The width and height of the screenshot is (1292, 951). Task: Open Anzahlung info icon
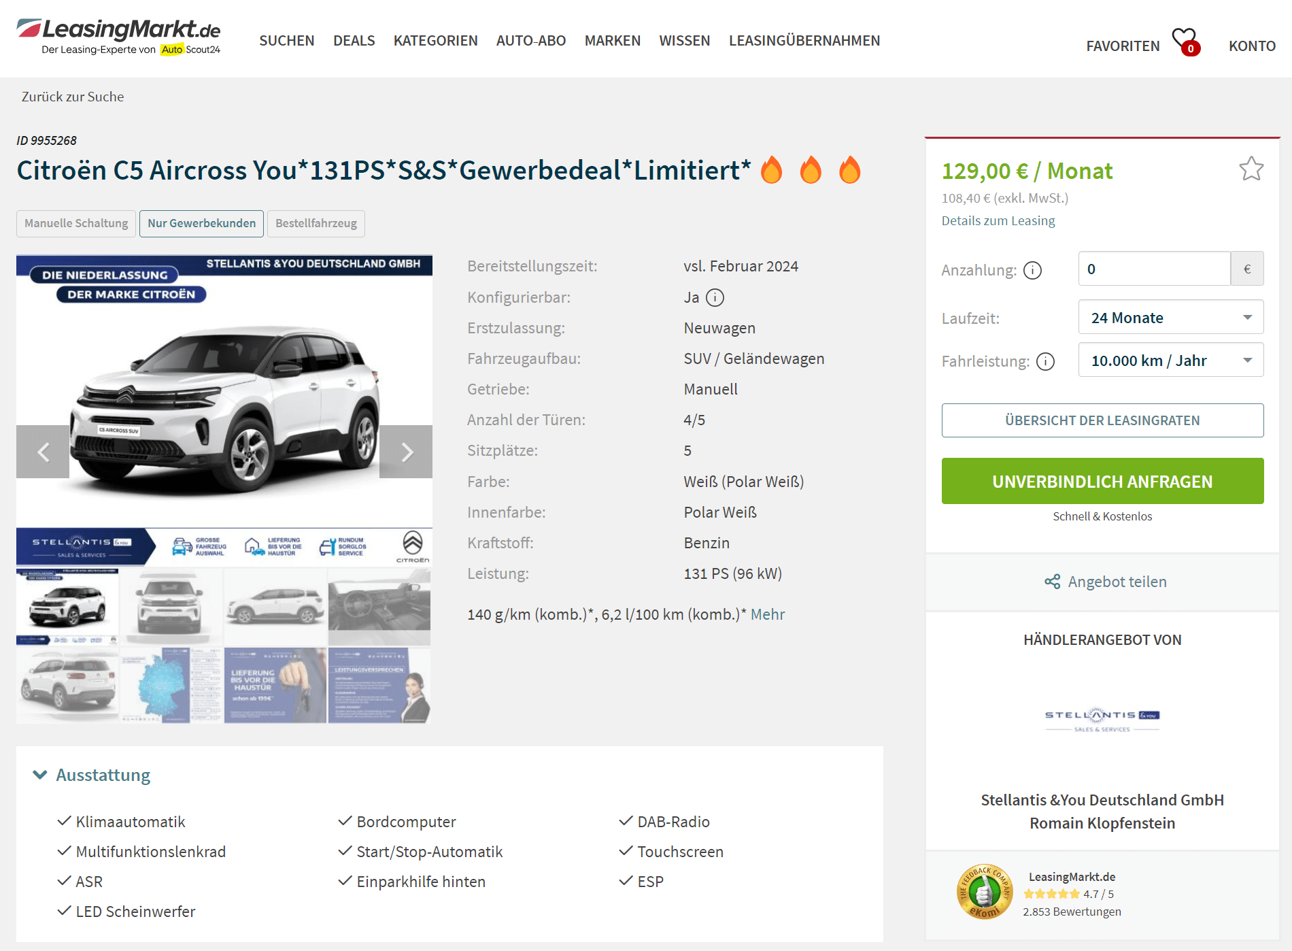(1032, 270)
